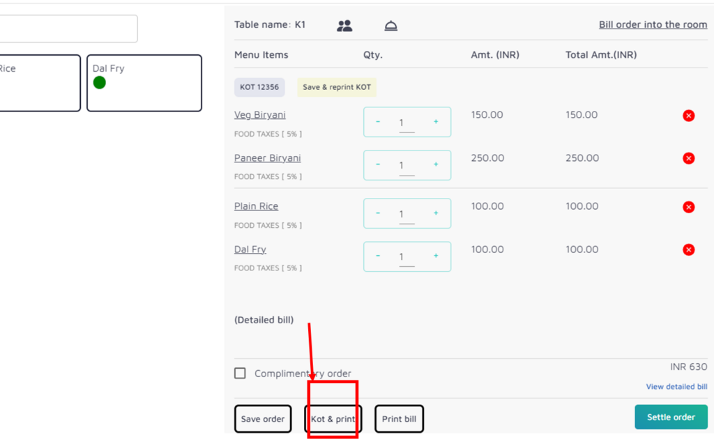The height and width of the screenshot is (446, 714).
Task: Delete Plain Rice using its red cross icon
Action: click(x=688, y=207)
